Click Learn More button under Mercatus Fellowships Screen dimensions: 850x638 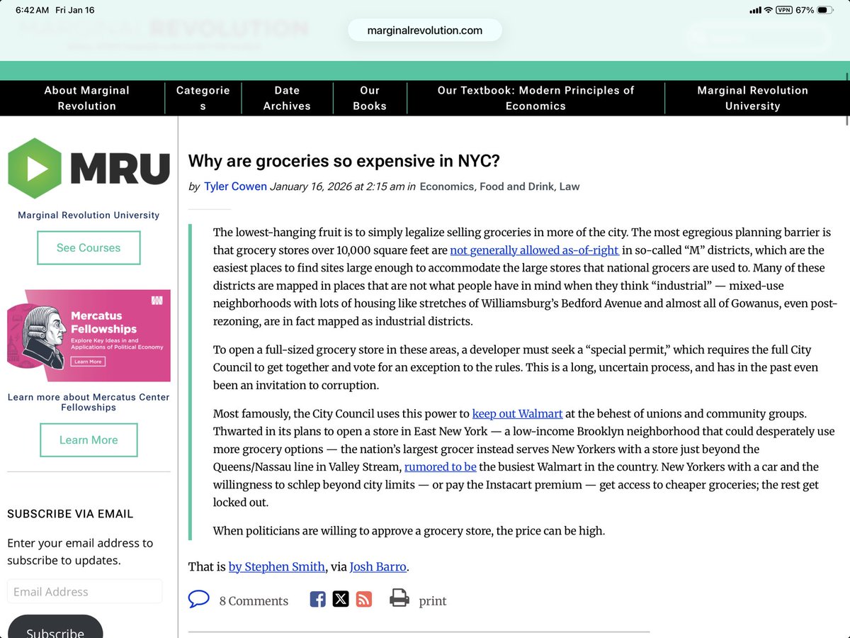[x=89, y=440]
